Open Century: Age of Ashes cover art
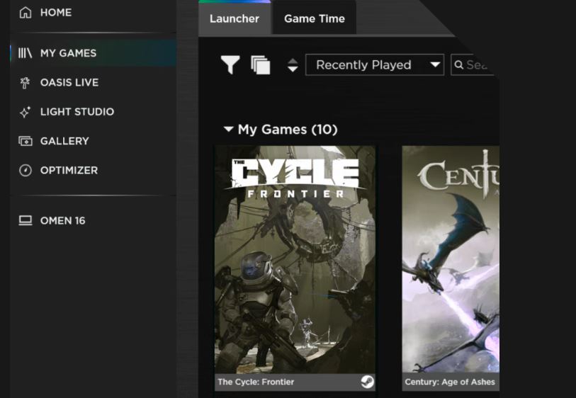The image size is (576, 398). tap(451, 260)
